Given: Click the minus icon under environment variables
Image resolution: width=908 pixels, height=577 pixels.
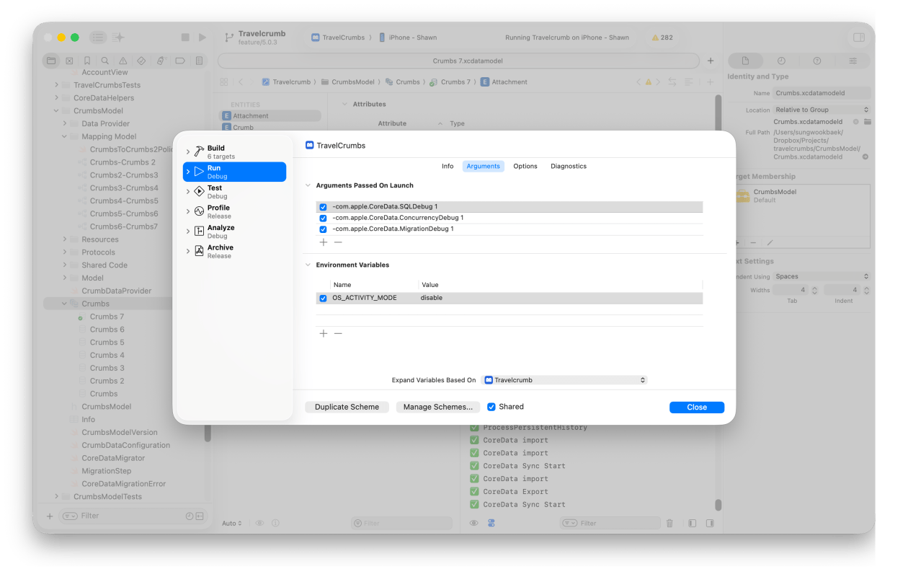Looking at the screenshot, I should [338, 333].
